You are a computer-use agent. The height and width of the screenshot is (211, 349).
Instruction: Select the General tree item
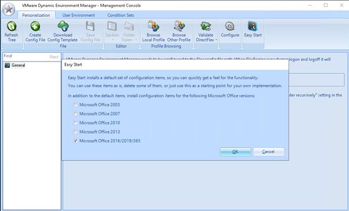coord(18,65)
